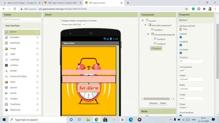Click the Rename button
Viewport: 219px width, 123px height.
153,103
